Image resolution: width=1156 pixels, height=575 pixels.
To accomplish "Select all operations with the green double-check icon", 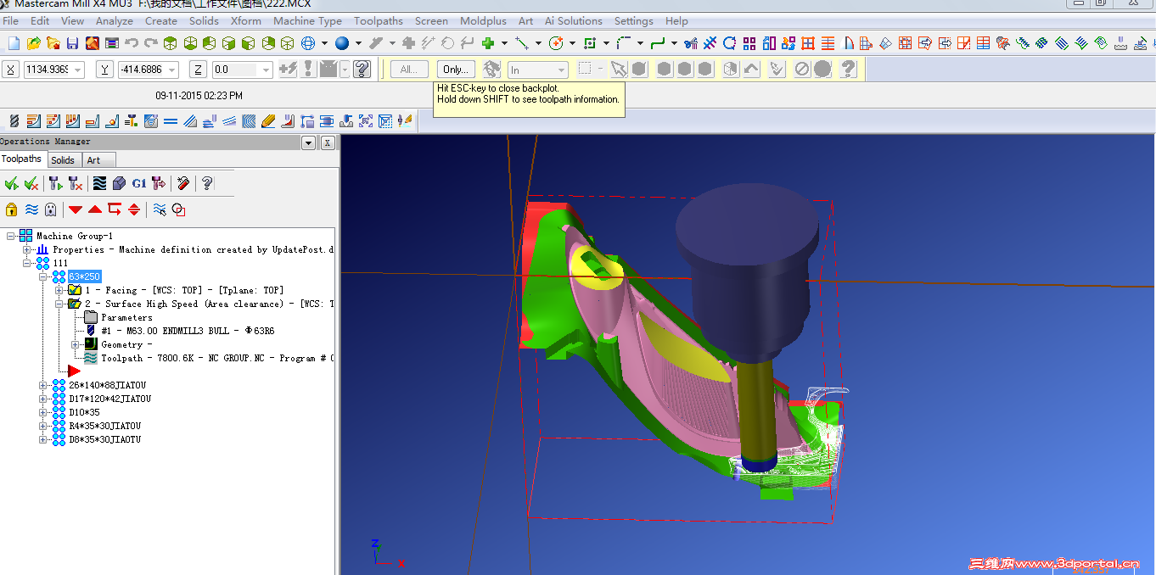I will coord(12,182).
